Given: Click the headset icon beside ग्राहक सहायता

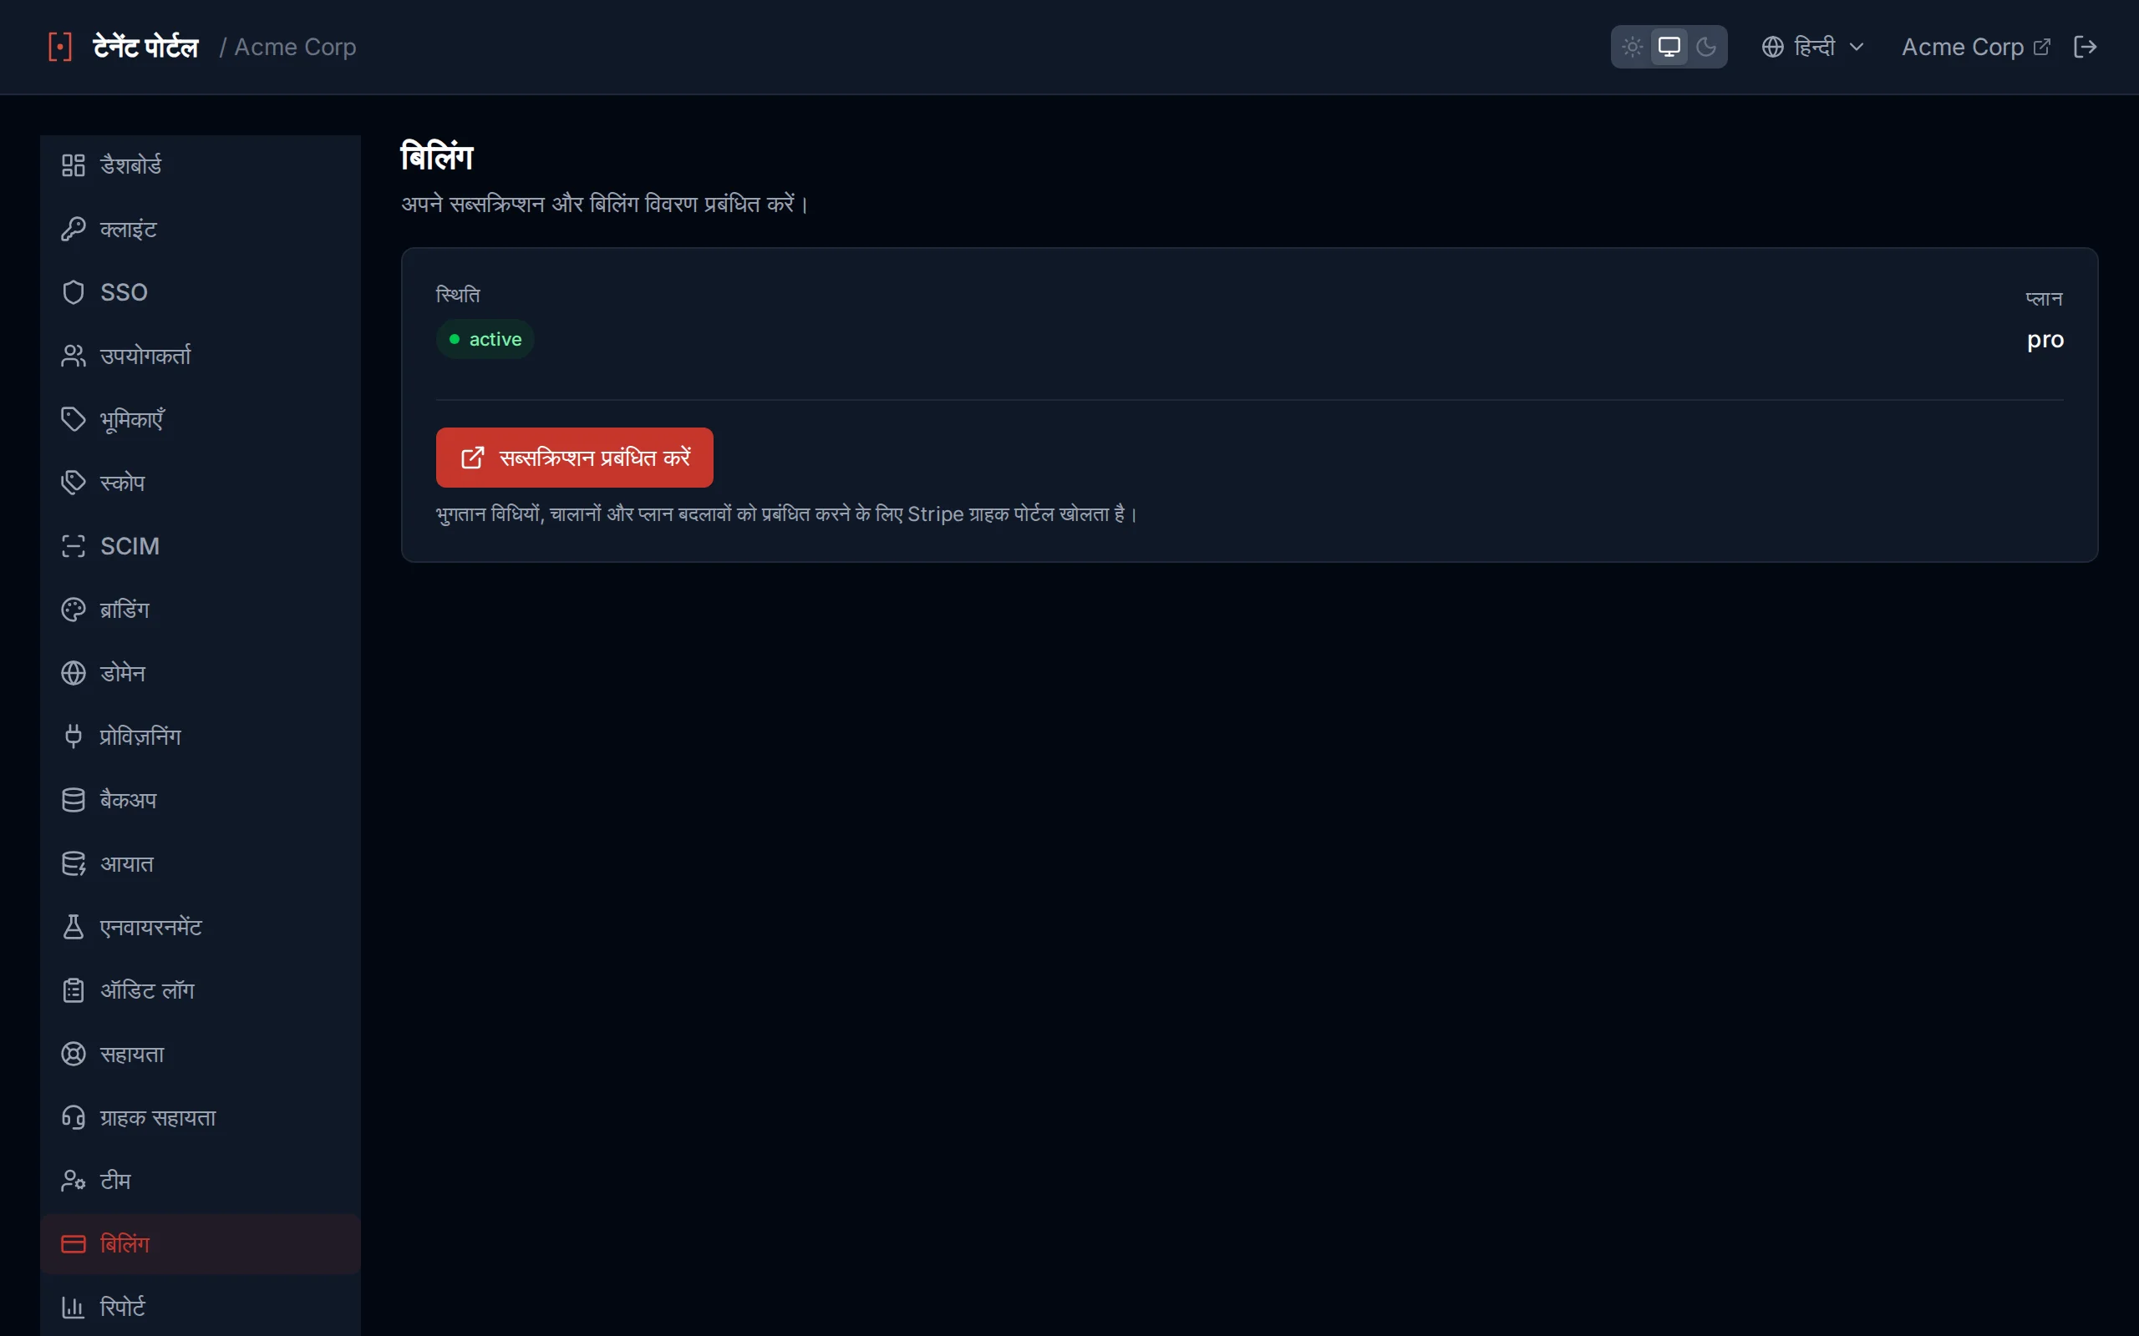Looking at the screenshot, I should 74,1118.
